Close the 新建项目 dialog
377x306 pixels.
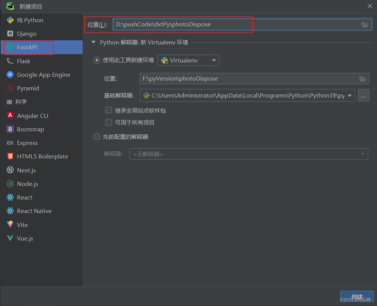(x=370, y=6)
